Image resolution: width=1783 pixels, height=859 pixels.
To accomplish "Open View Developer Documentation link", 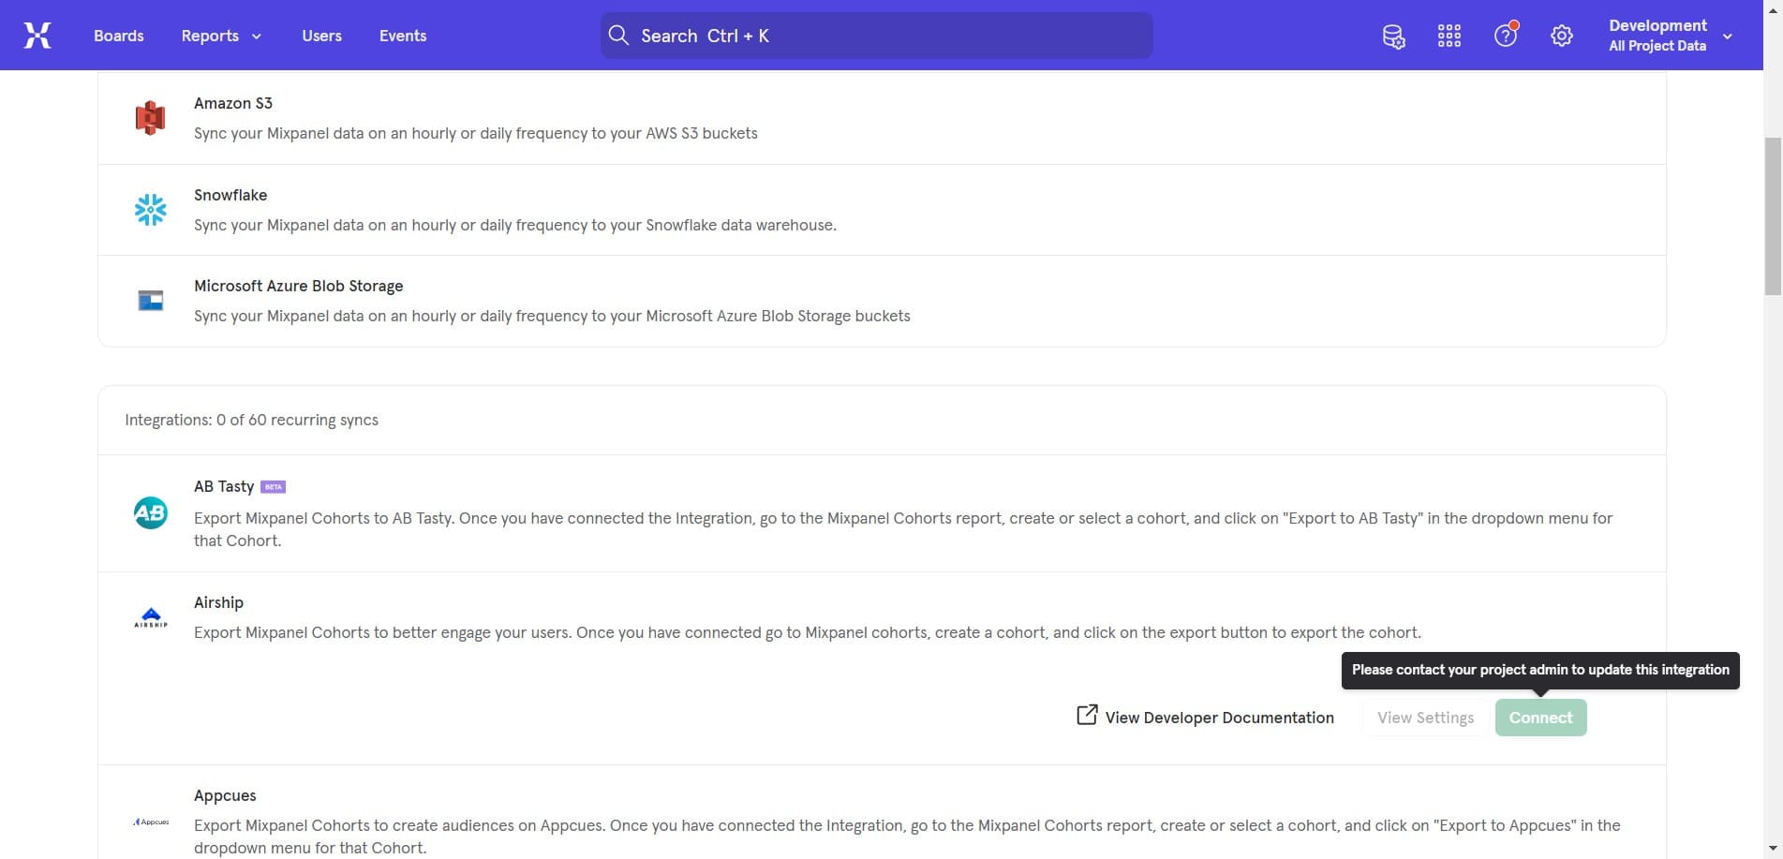I will coord(1206,718).
